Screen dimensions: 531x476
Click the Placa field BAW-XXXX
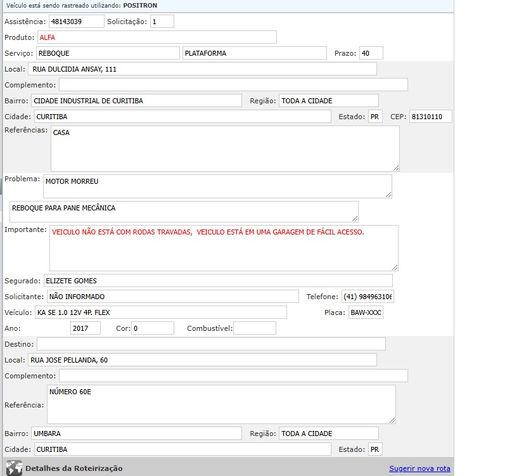point(366,312)
